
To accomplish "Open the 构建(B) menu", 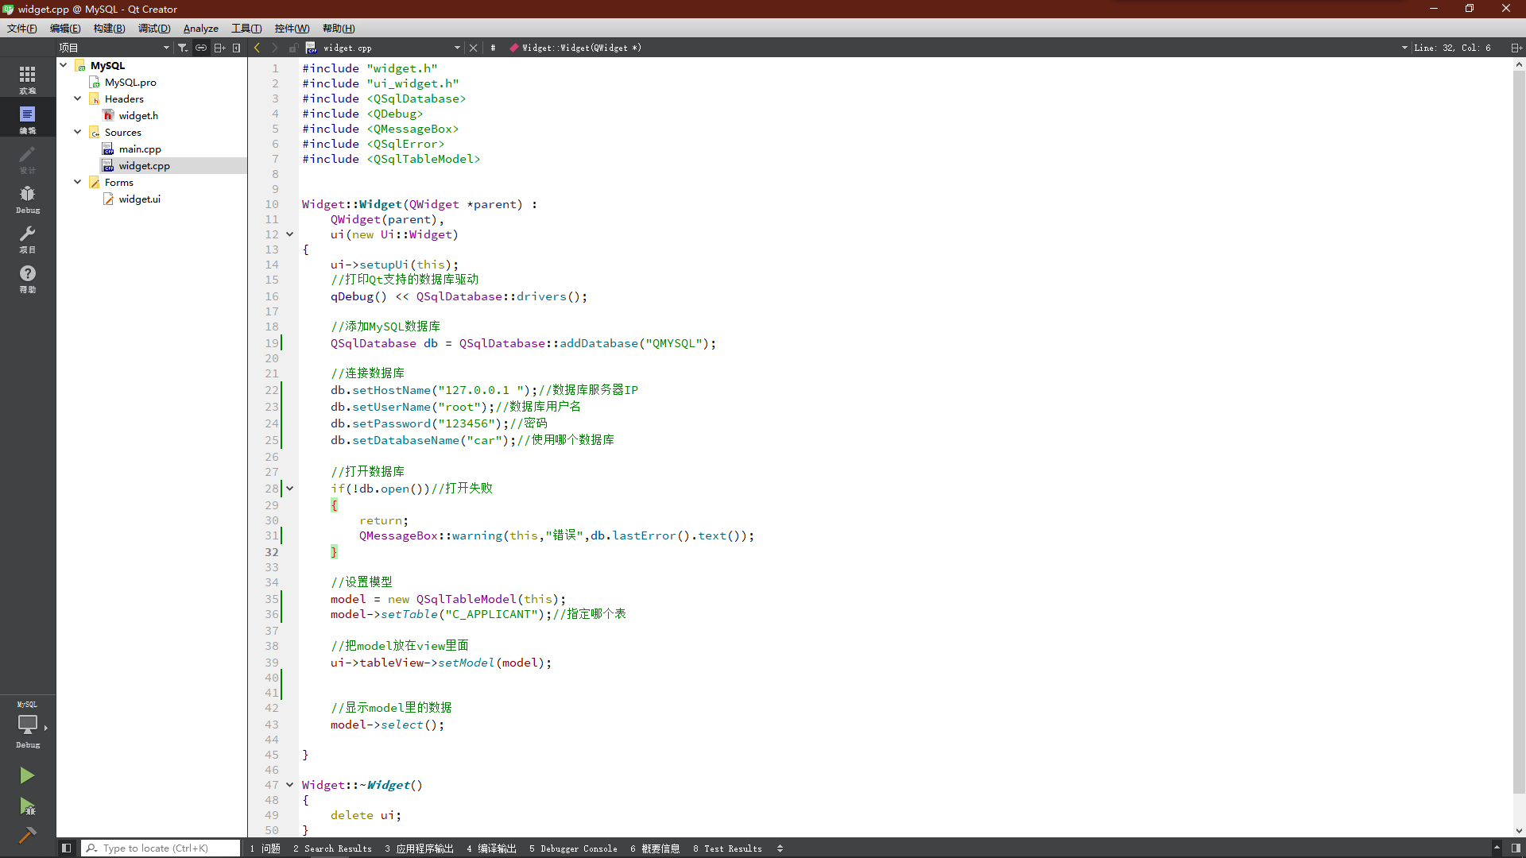I will pyautogui.click(x=109, y=29).
